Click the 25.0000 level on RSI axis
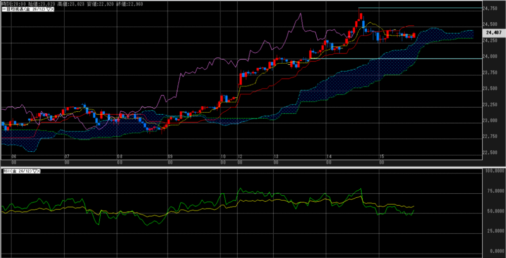The width and height of the screenshot is (506, 258). 492,230
